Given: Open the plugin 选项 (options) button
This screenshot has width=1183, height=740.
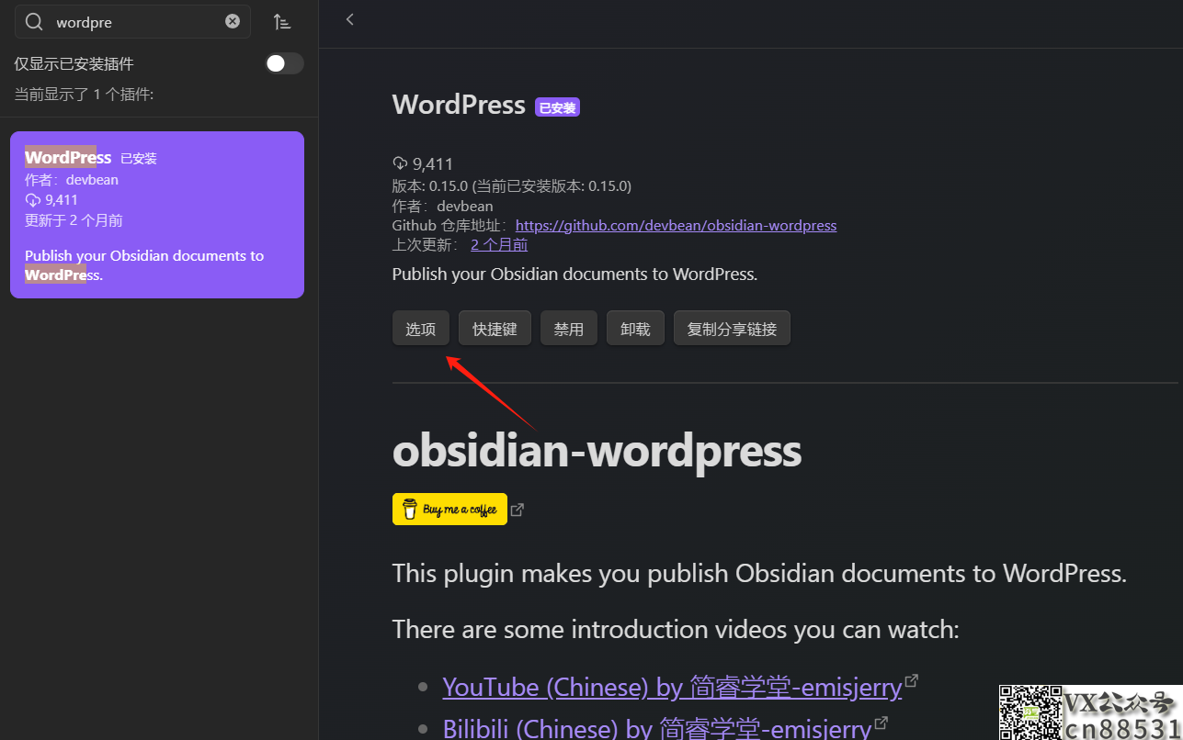Looking at the screenshot, I should point(421,329).
